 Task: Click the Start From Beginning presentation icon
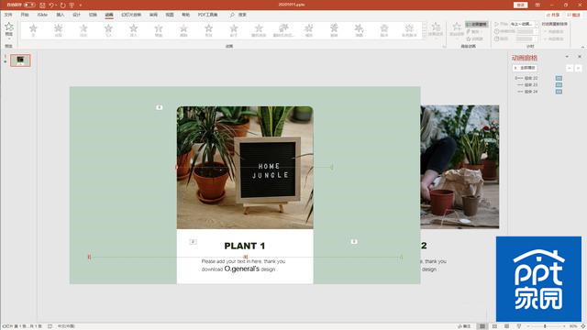[72, 5]
